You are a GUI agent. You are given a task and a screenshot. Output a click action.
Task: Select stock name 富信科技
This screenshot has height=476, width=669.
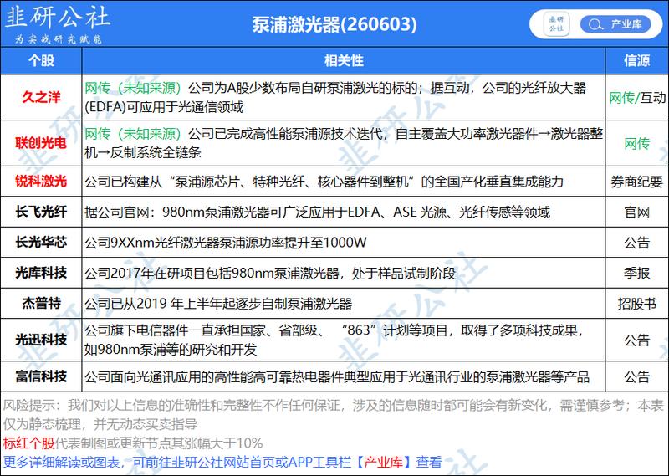[x=41, y=376]
